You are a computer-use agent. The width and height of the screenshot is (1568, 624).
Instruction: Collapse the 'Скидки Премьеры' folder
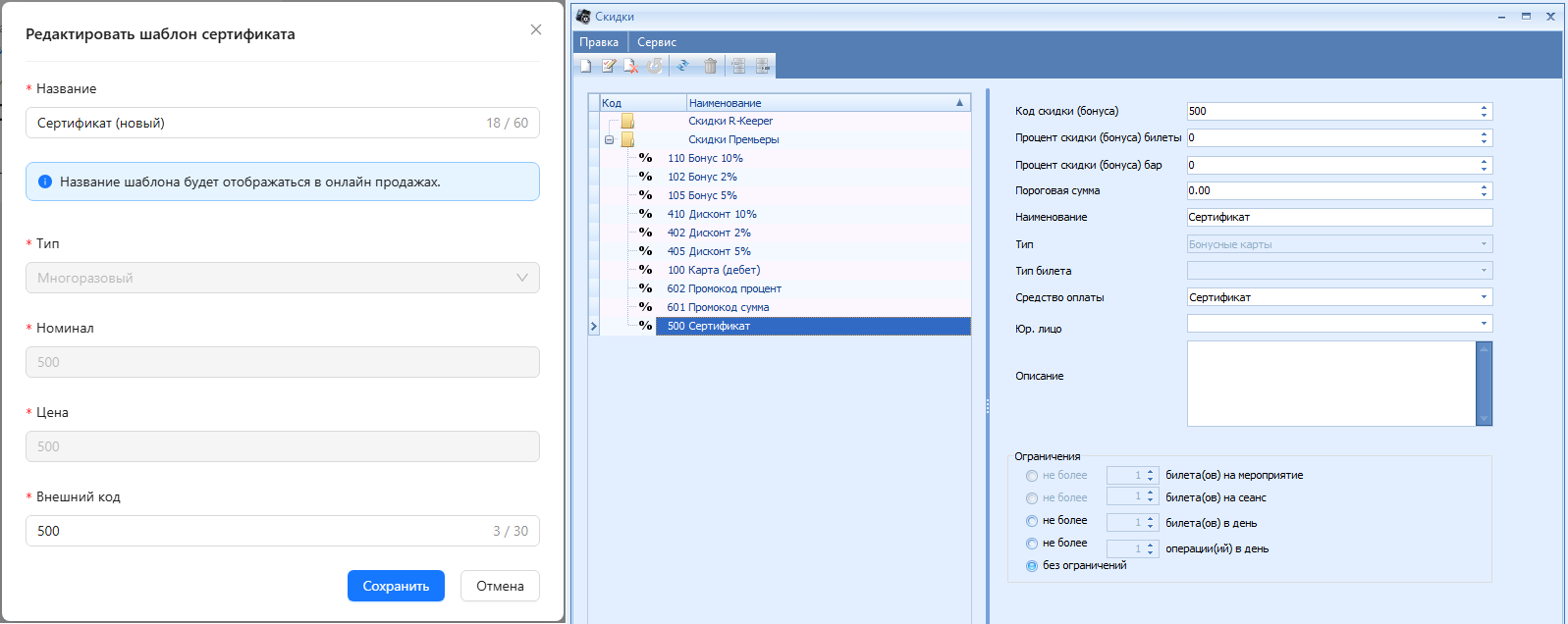(610, 140)
